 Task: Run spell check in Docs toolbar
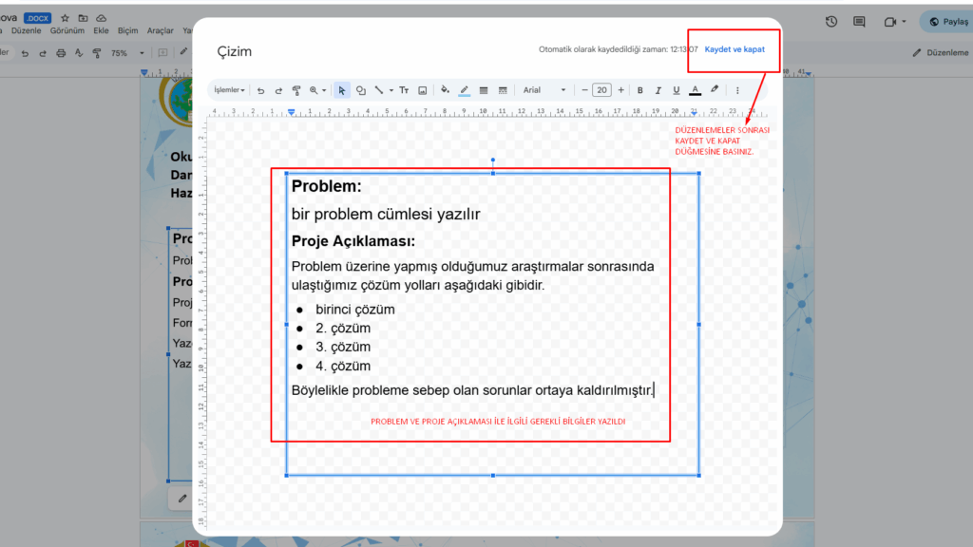click(79, 53)
